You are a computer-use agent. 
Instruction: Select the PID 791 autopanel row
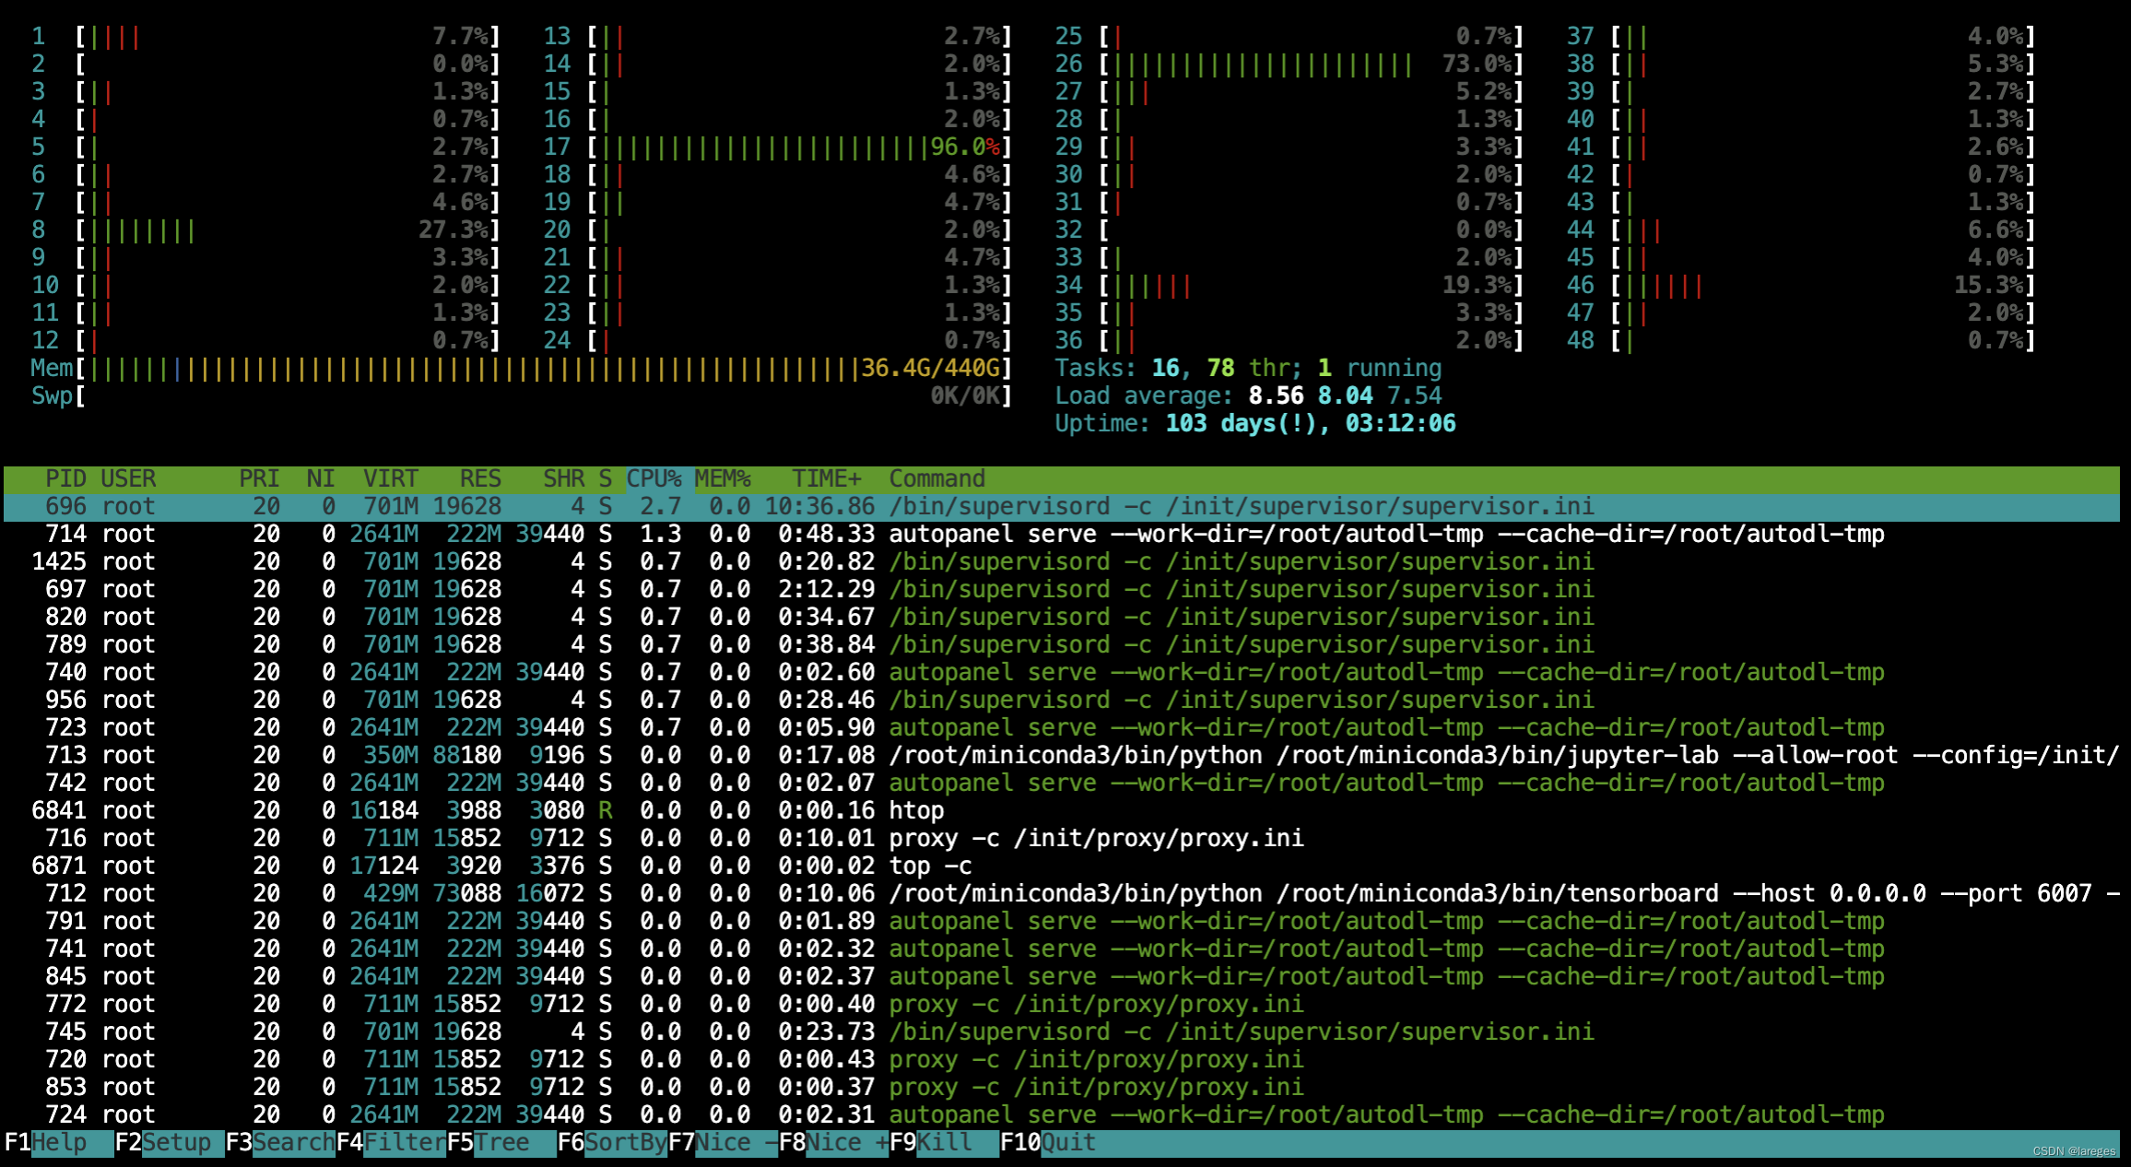[x=1062, y=922]
